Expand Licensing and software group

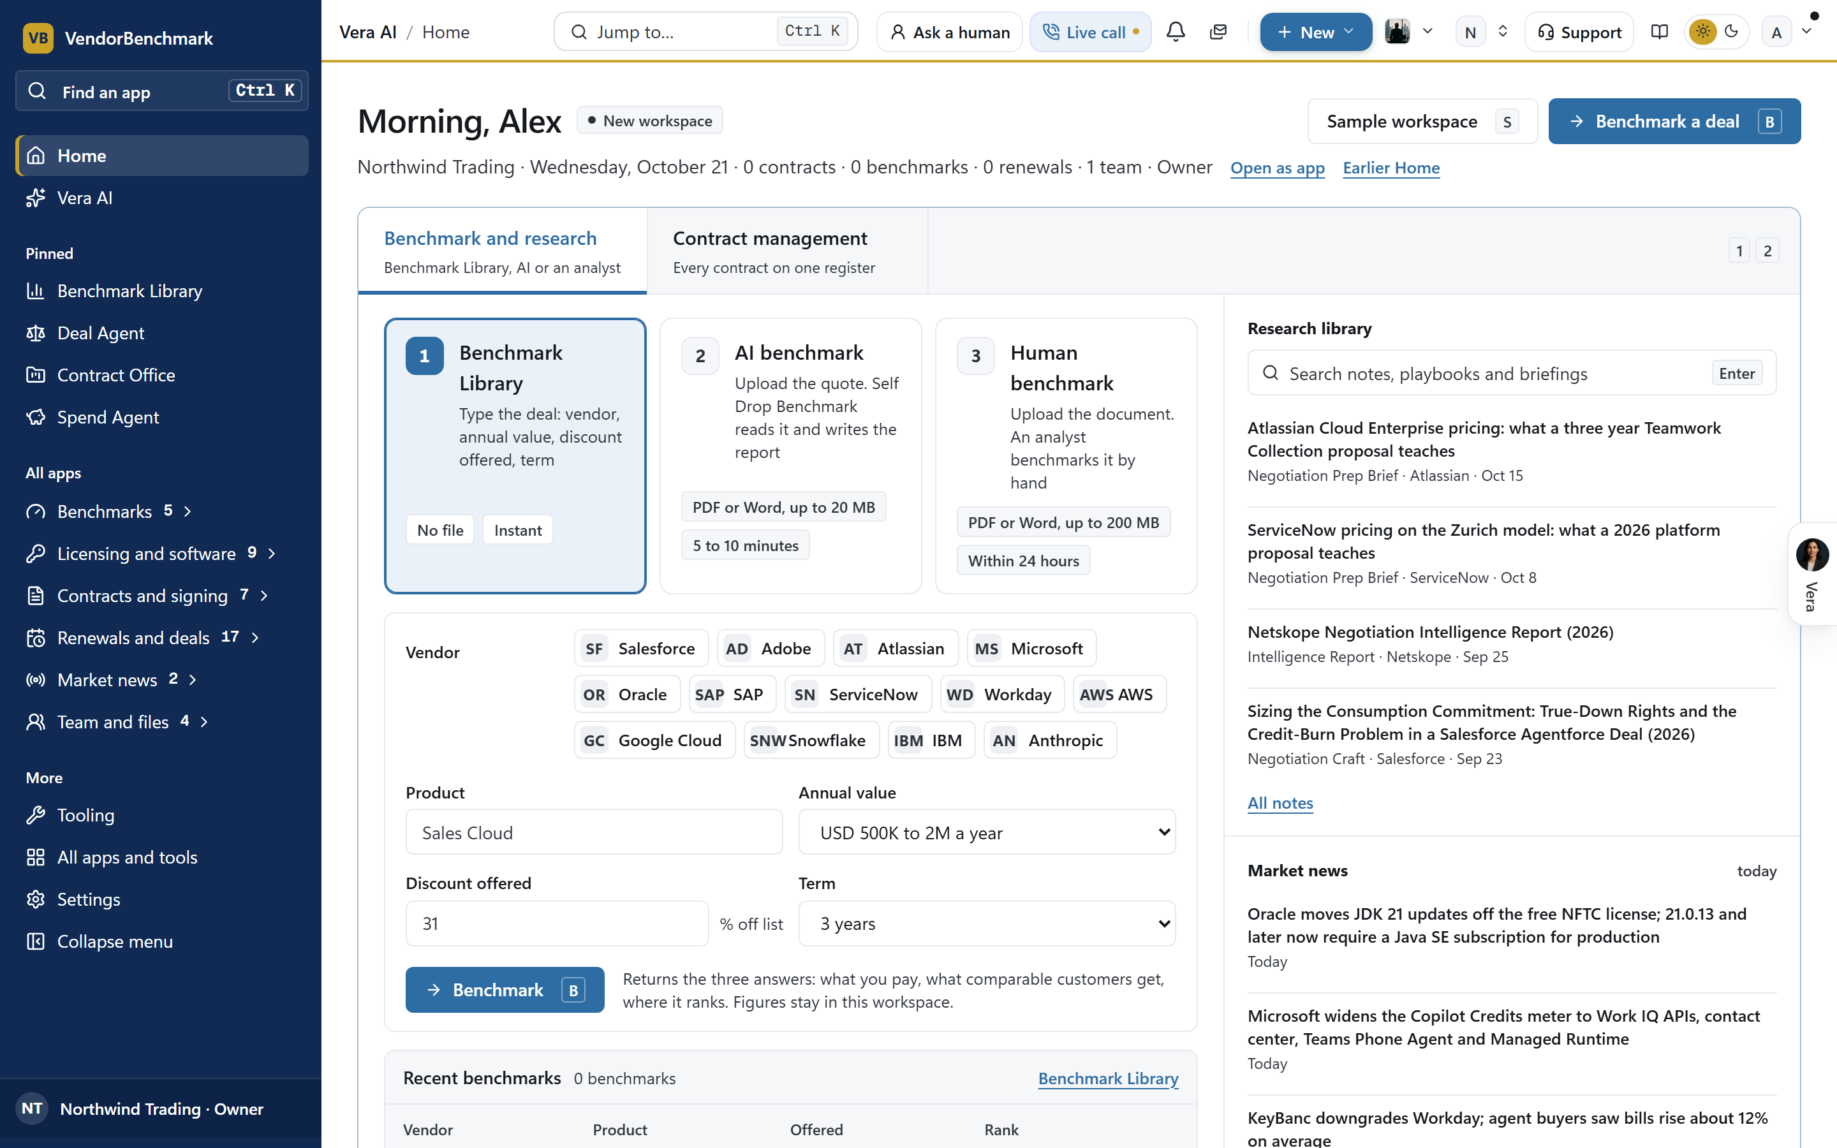click(x=161, y=554)
